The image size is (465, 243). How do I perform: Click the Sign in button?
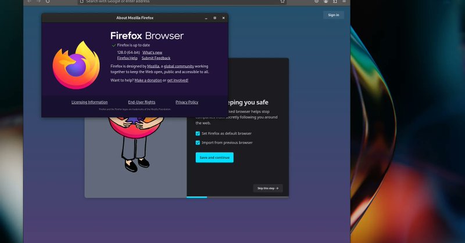click(x=333, y=15)
